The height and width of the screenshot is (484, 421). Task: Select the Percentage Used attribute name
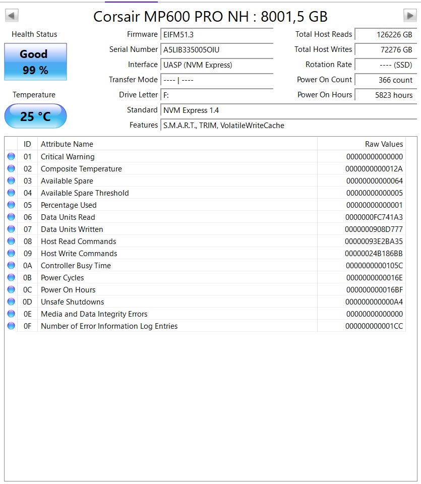click(x=69, y=205)
